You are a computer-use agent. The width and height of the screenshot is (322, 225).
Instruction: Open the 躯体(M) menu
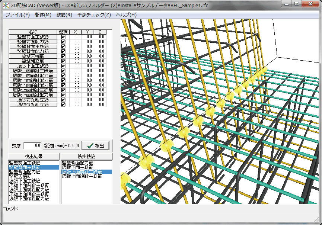[43, 15]
